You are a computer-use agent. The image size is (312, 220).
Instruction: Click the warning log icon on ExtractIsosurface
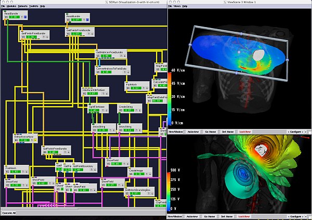click(36, 140)
